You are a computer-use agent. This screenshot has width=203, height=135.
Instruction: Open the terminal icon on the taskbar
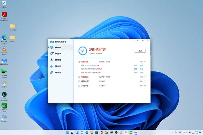111,132
